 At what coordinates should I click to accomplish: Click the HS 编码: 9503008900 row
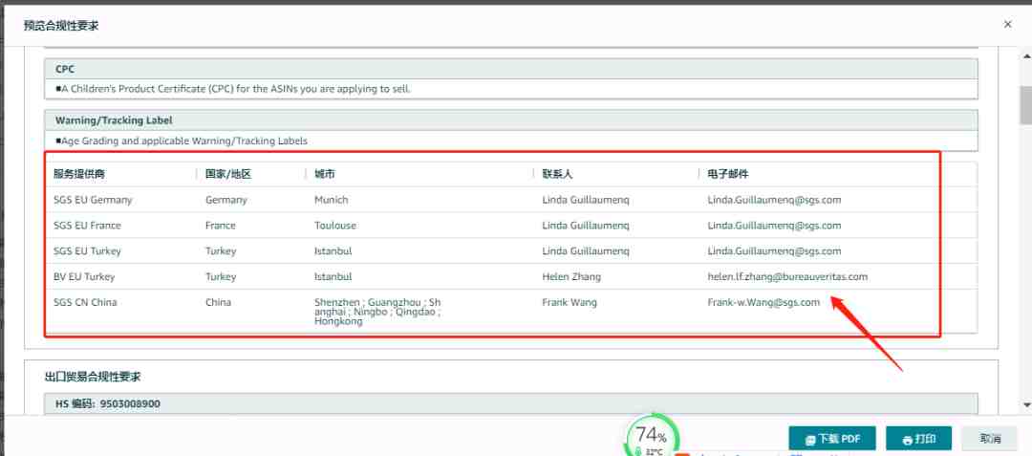(510, 403)
